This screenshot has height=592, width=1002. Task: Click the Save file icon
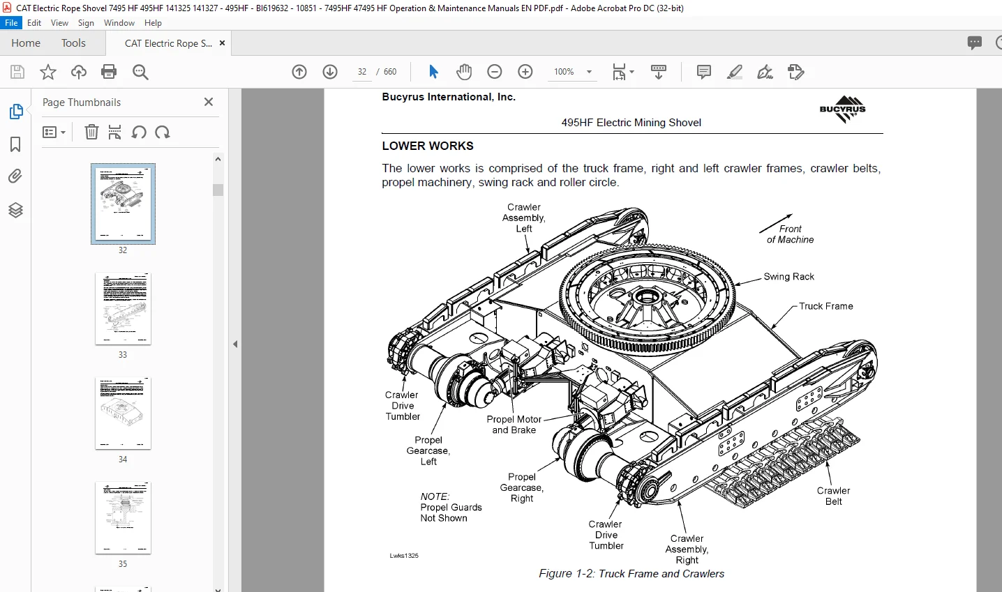tap(17, 72)
